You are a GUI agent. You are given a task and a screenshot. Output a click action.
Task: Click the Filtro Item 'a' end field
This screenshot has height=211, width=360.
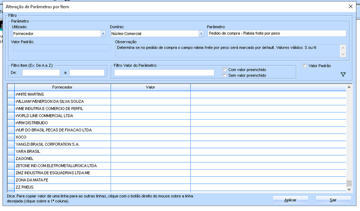pyautogui.click(x=87, y=73)
